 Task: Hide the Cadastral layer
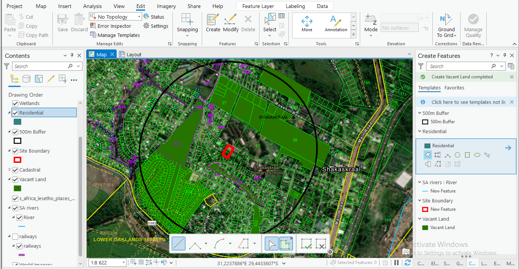(x=15, y=170)
